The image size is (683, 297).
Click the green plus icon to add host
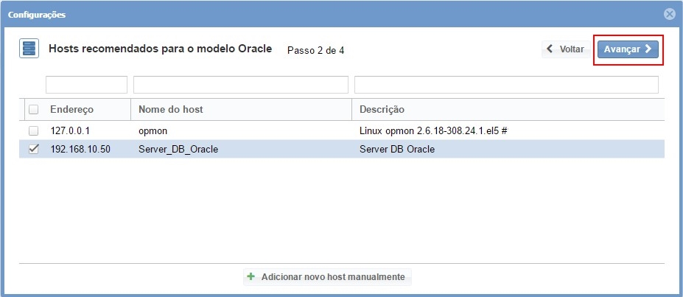(x=251, y=277)
